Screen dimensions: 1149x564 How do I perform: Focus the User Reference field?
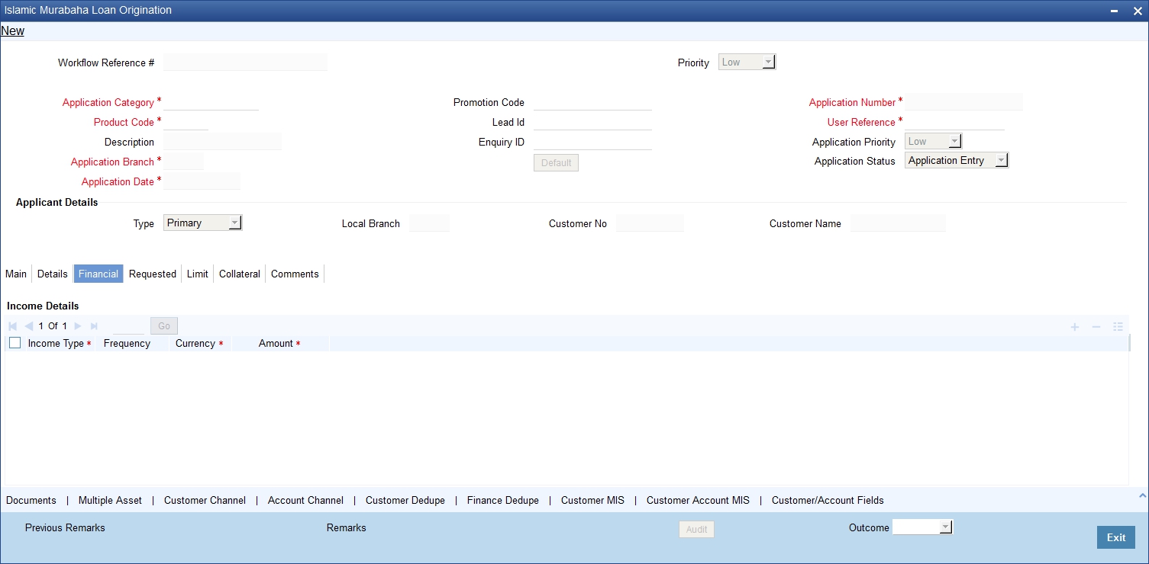click(x=955, y=122)
